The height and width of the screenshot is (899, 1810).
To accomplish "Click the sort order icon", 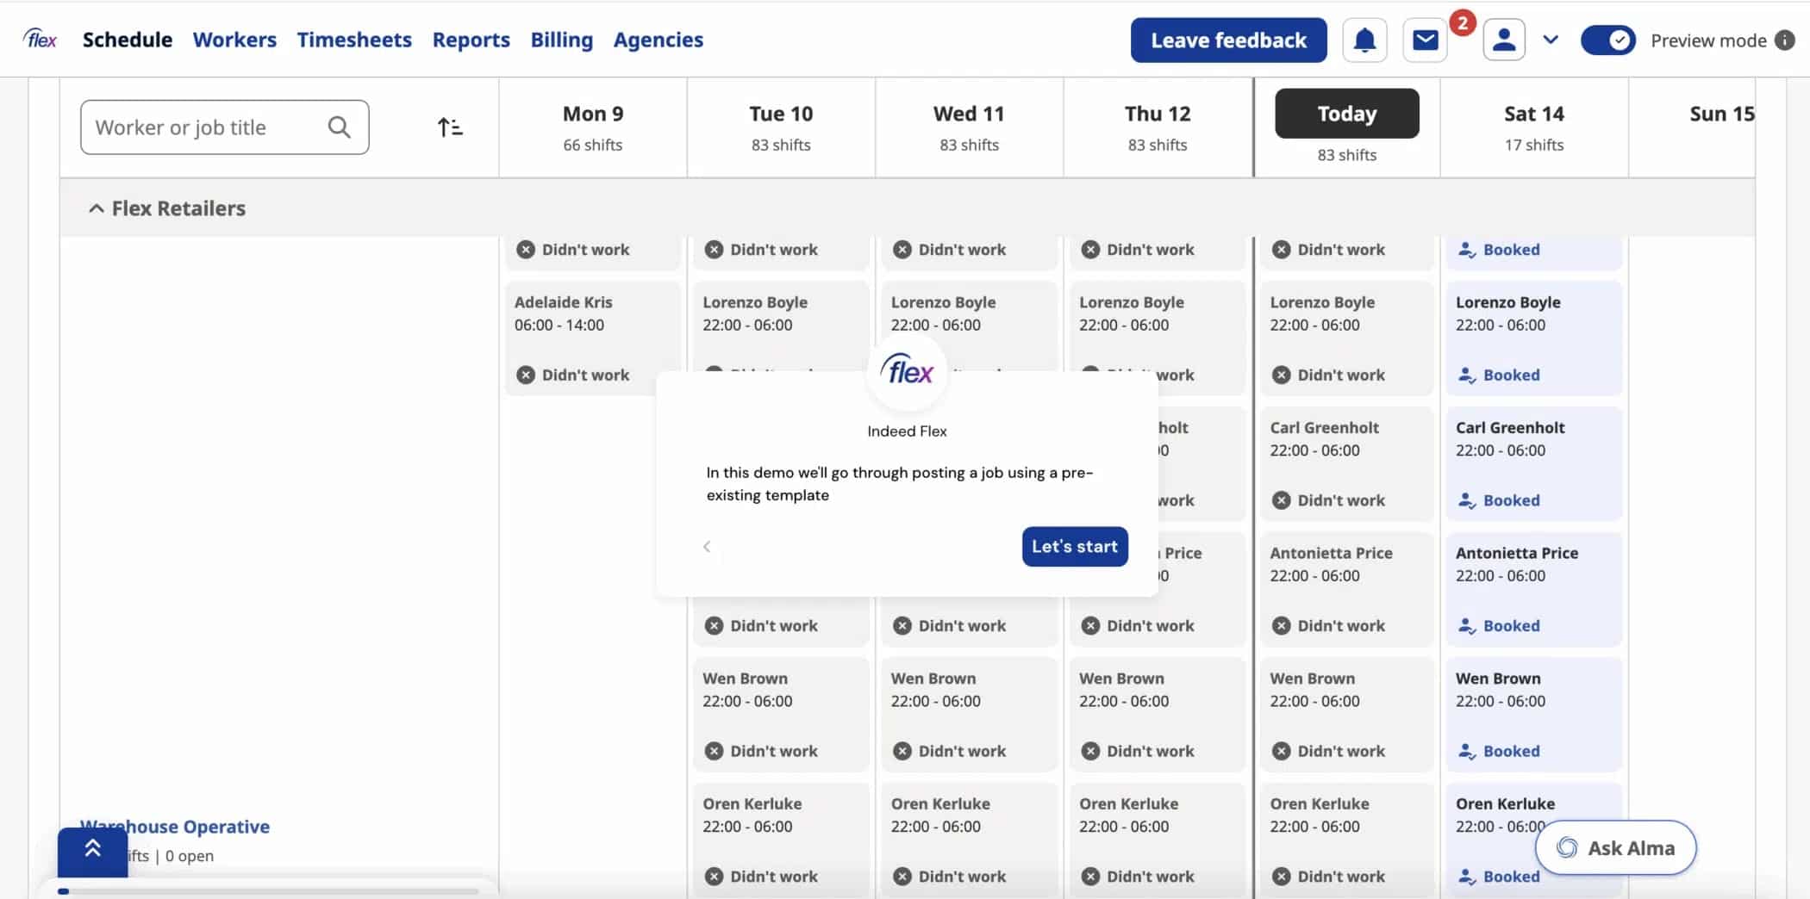I will click(x=449, y=127).
